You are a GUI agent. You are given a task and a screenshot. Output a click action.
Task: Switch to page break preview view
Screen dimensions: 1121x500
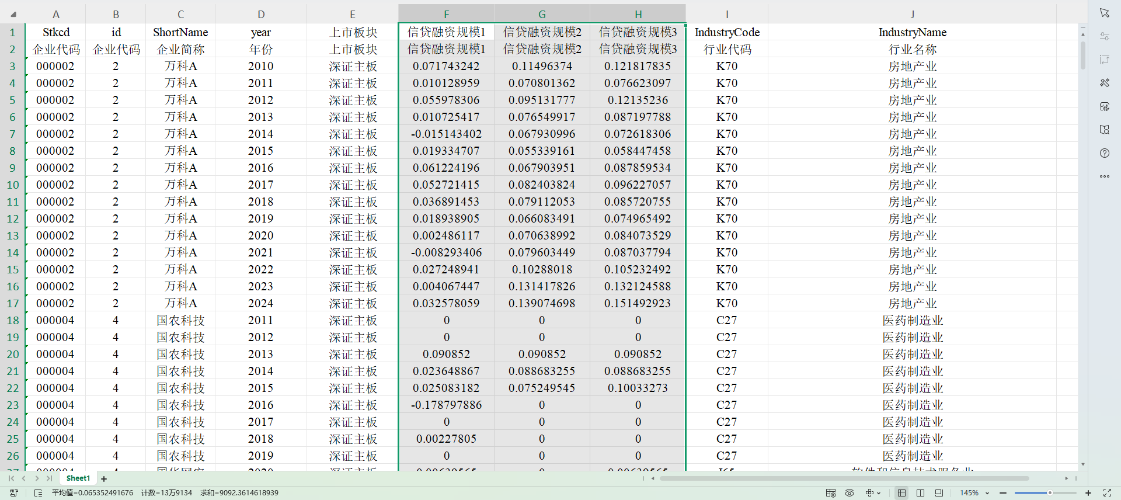(x=920, y=493)
